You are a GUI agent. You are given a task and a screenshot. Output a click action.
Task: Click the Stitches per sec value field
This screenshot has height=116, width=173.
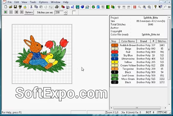pyautogui.click(x=59, y=13)
